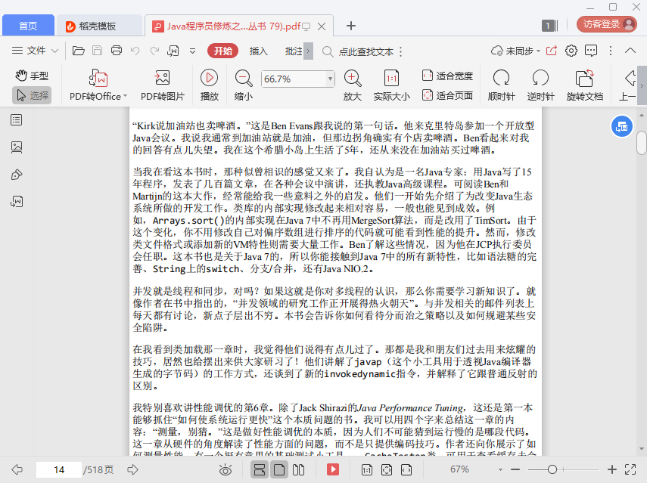
Task: Click the print icon
Action: point(117,51)
